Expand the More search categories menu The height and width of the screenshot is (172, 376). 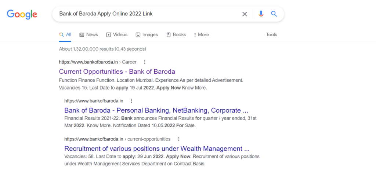(201, 34)
